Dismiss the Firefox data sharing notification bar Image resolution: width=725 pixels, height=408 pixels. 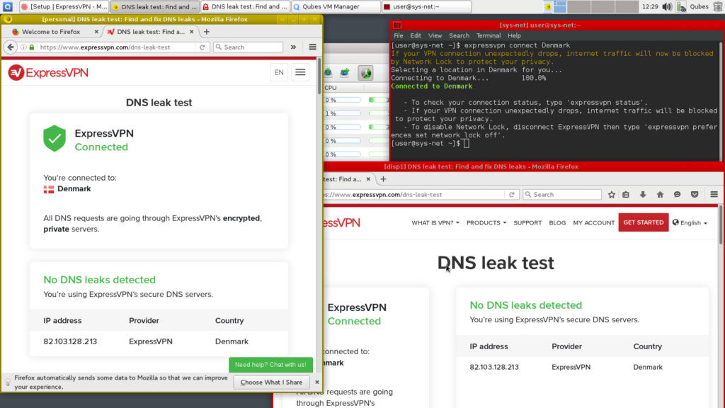(x=316, y=382)
